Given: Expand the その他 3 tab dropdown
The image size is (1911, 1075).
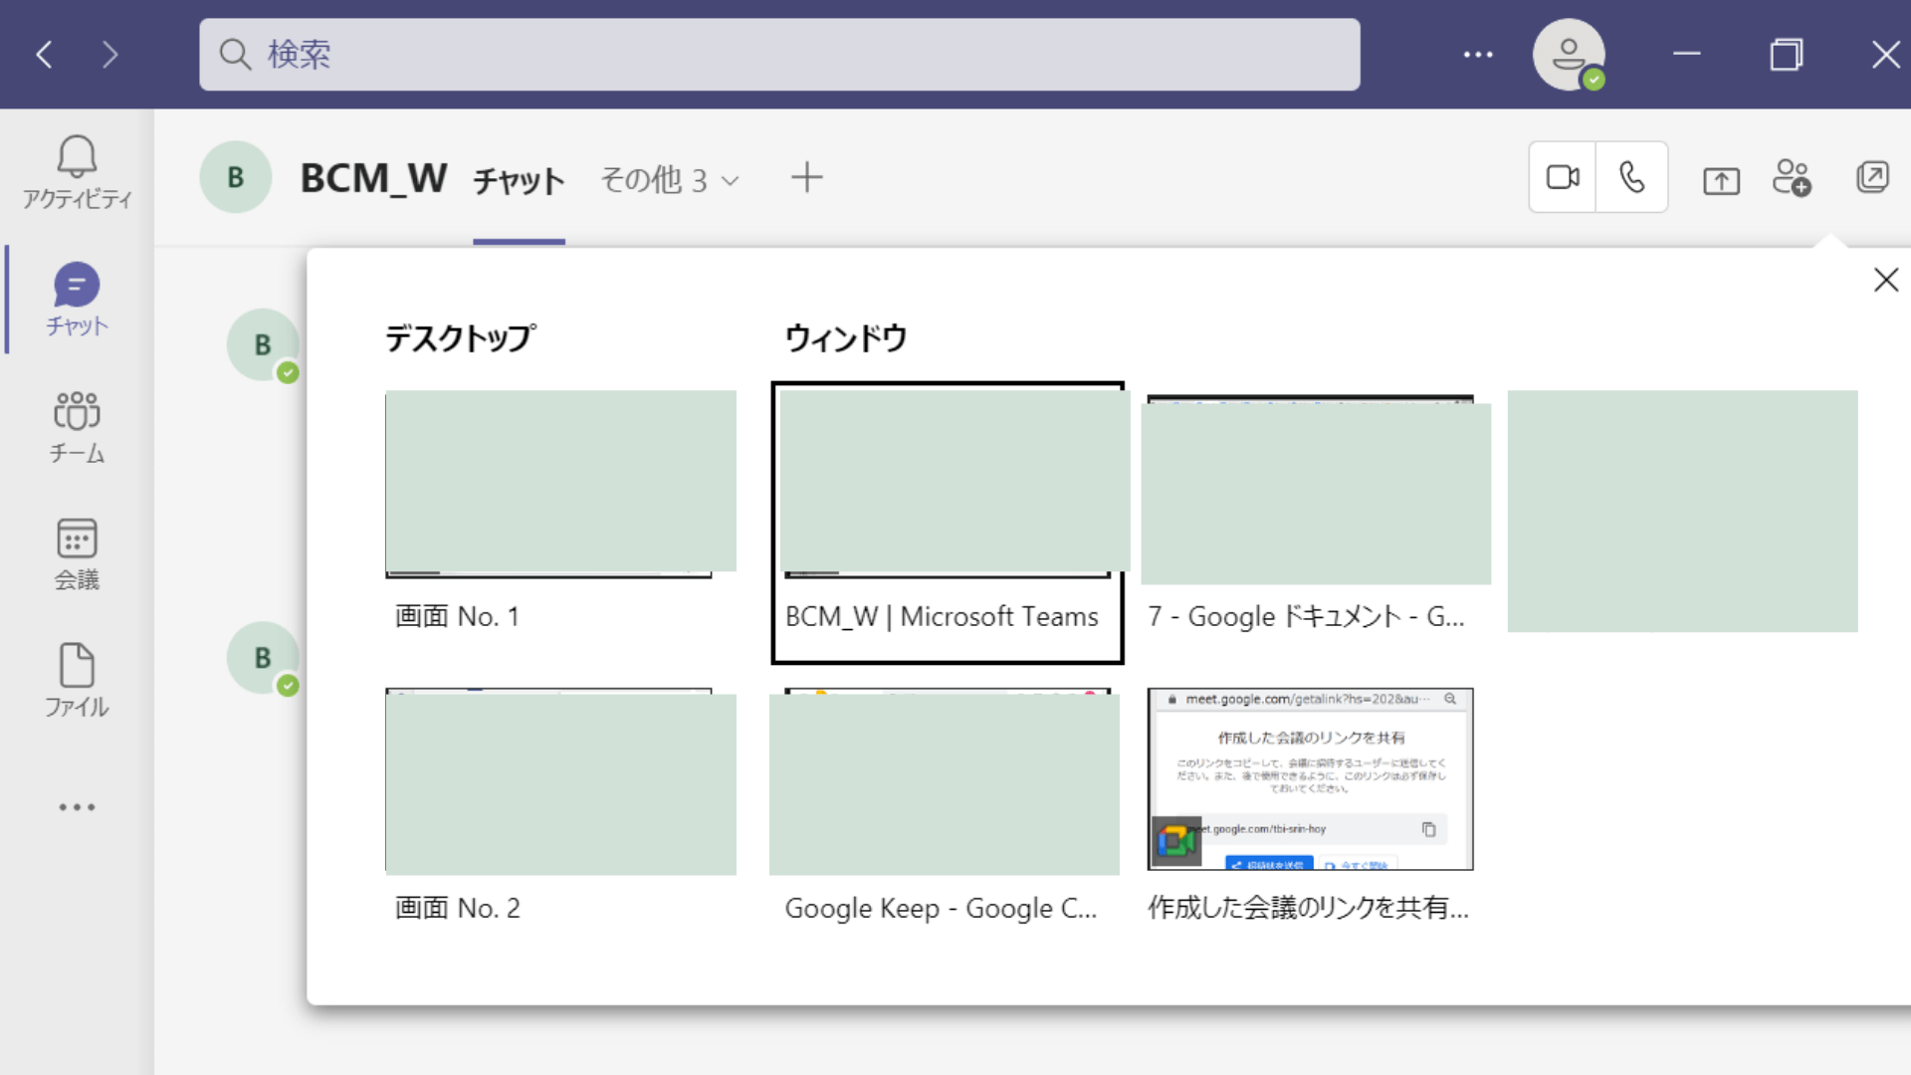Looking at the screenshot, I should [669, 179].
